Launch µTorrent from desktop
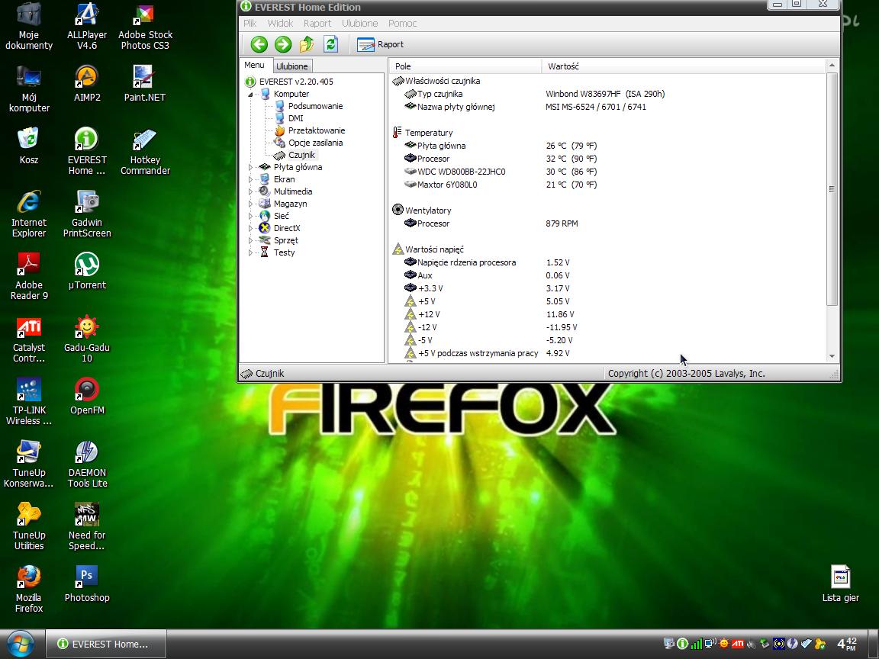Viewport: 879px width, 659px height. point(87,272)
